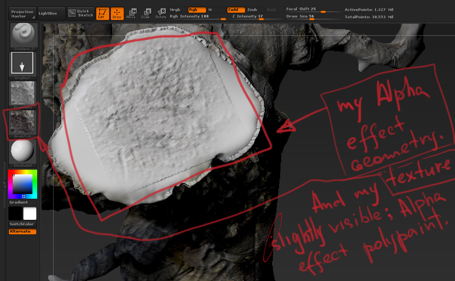The width and height of the screenshot is (455, 281).
Task: Click the TotalPoints: 30.553 Mil readout
Action: 369,17
